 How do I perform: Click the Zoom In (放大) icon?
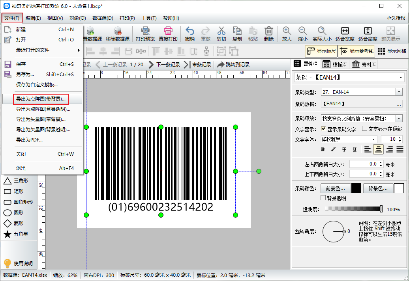287,34
